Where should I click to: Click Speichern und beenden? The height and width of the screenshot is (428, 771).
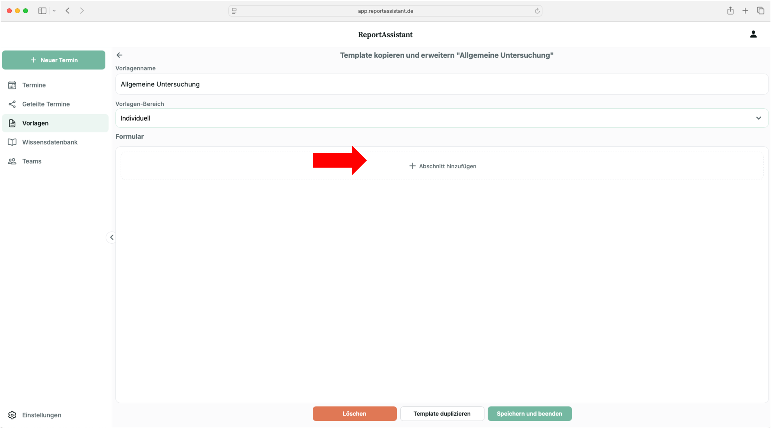pyautogui.click(x=529, y=413)
